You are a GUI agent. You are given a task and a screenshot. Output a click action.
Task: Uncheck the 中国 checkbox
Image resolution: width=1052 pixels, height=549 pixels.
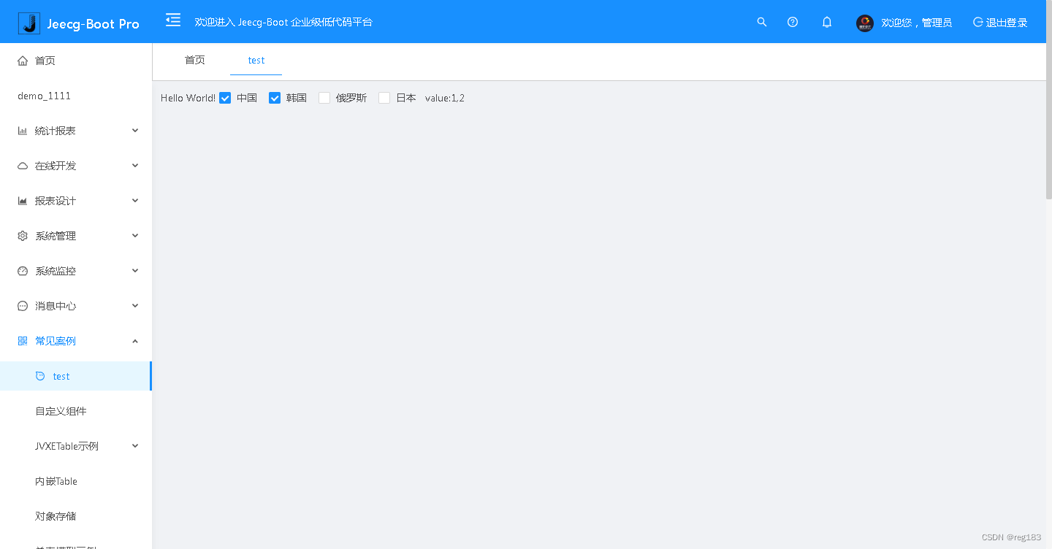(224, 97)
